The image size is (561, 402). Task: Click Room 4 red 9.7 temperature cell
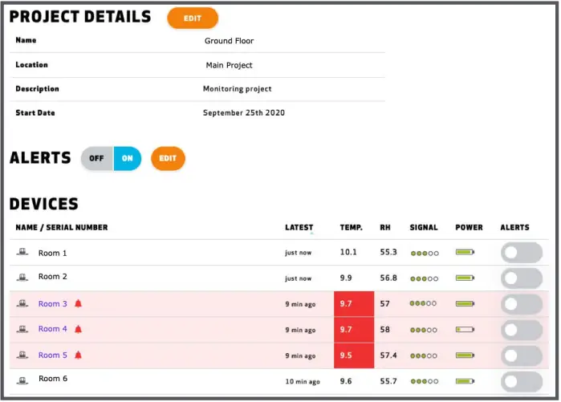point(354,330)
